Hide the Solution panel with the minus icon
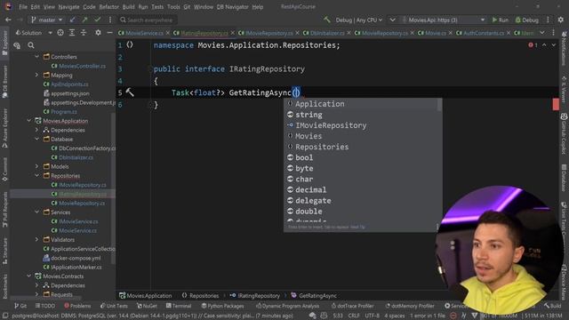The width and height of the screenshot is (569, 320). coord(109,33)
